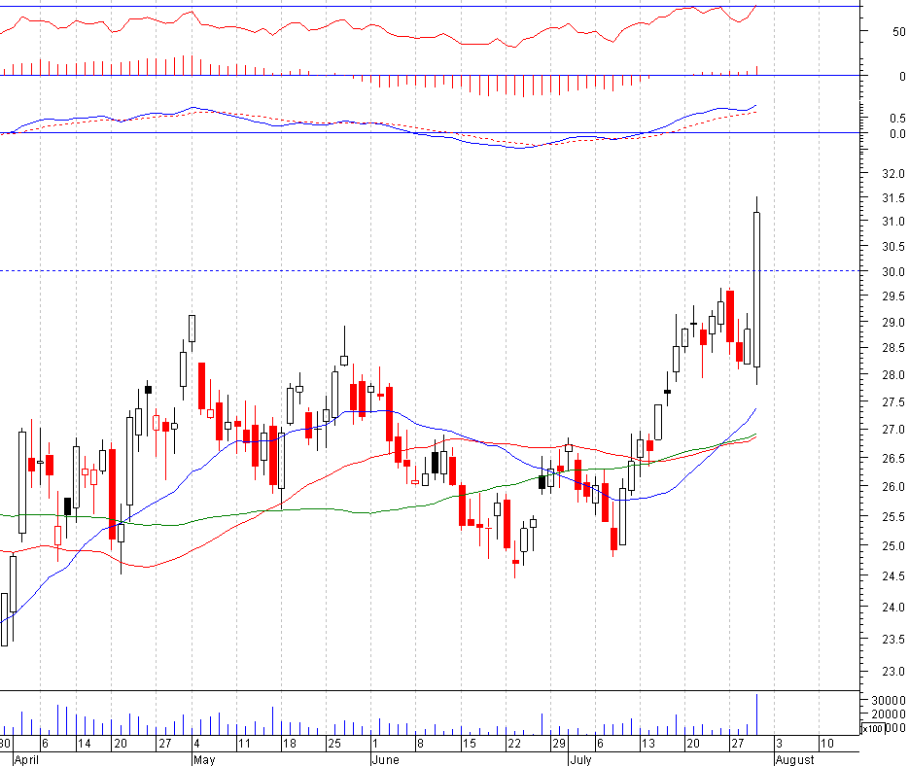Click the August month label
This screenshot has height=766, width=909.
795,759
